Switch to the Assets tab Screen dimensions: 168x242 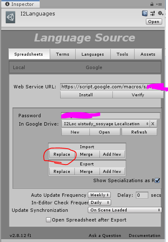[148, 54]
